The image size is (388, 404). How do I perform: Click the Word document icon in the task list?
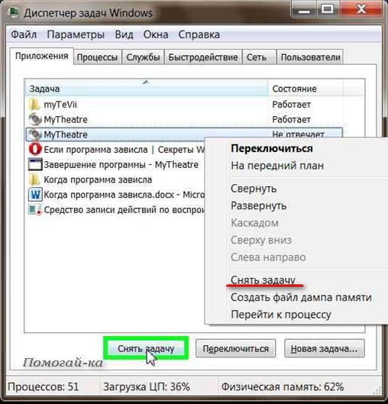point(35,195)
